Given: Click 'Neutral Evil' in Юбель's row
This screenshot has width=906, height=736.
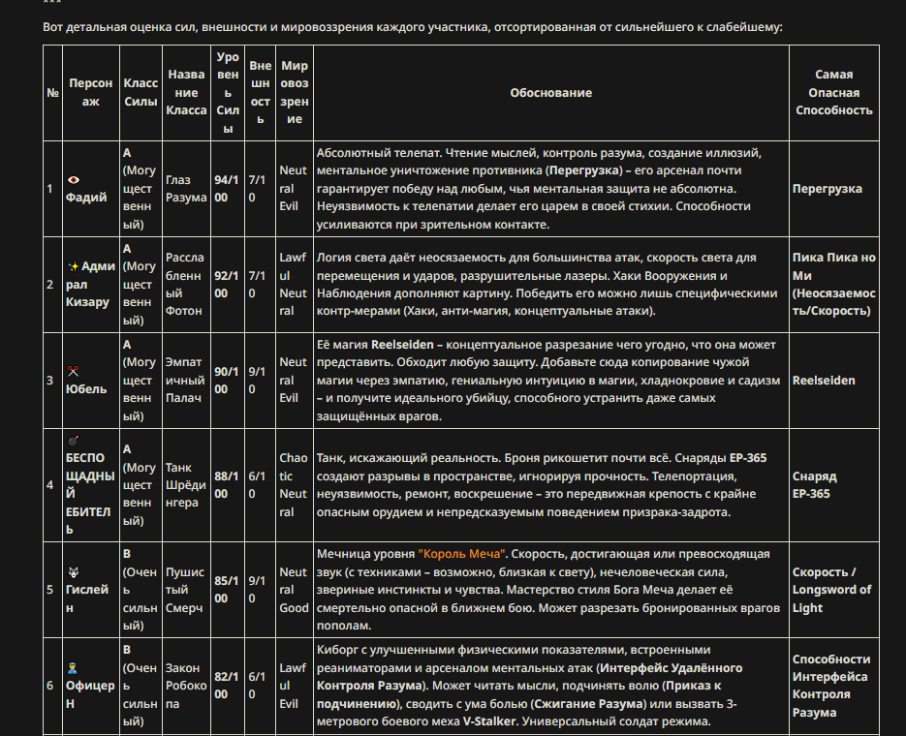Looking at the screenshot, I should pyautogui.click(x=293, y=380).
